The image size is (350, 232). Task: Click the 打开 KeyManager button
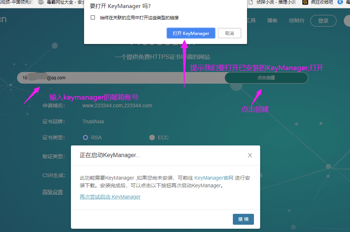pyautogui.click(x=191, y=33)
